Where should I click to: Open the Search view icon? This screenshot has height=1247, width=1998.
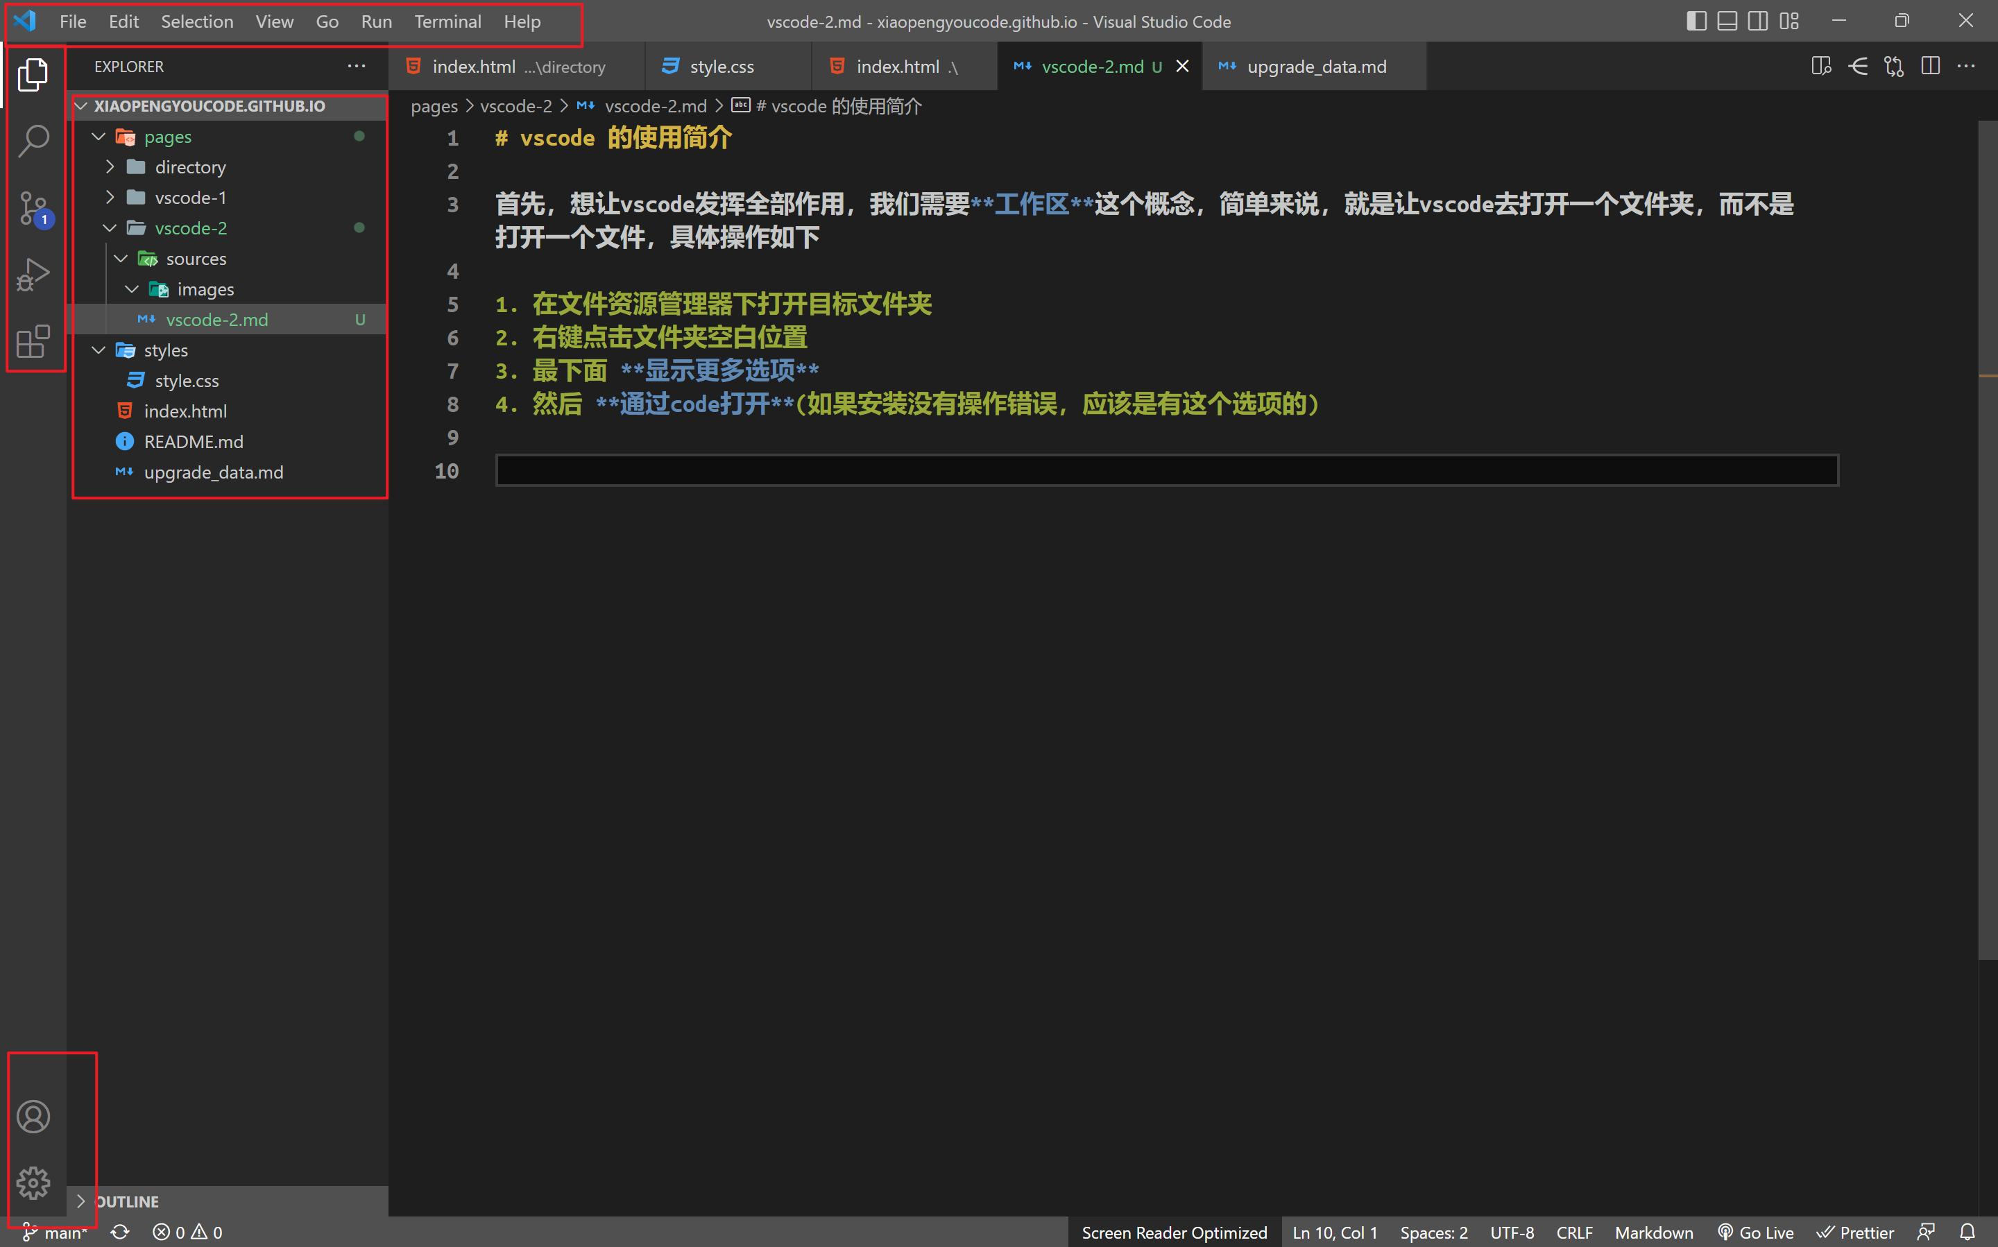click(33, 141)
